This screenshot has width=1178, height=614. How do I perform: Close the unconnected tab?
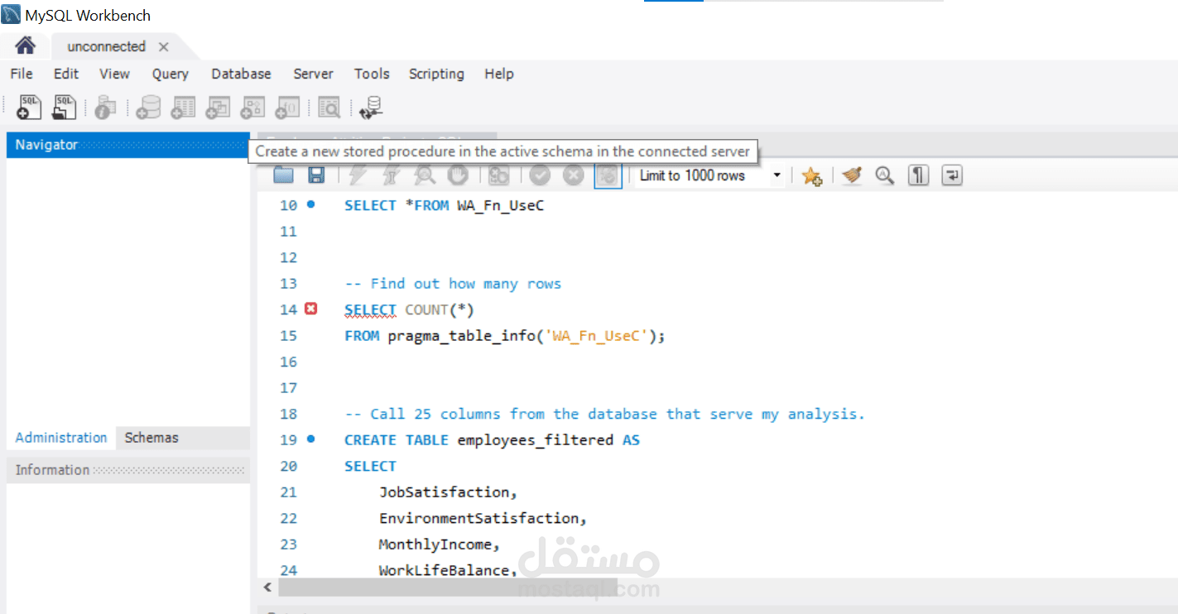[164, 47]
